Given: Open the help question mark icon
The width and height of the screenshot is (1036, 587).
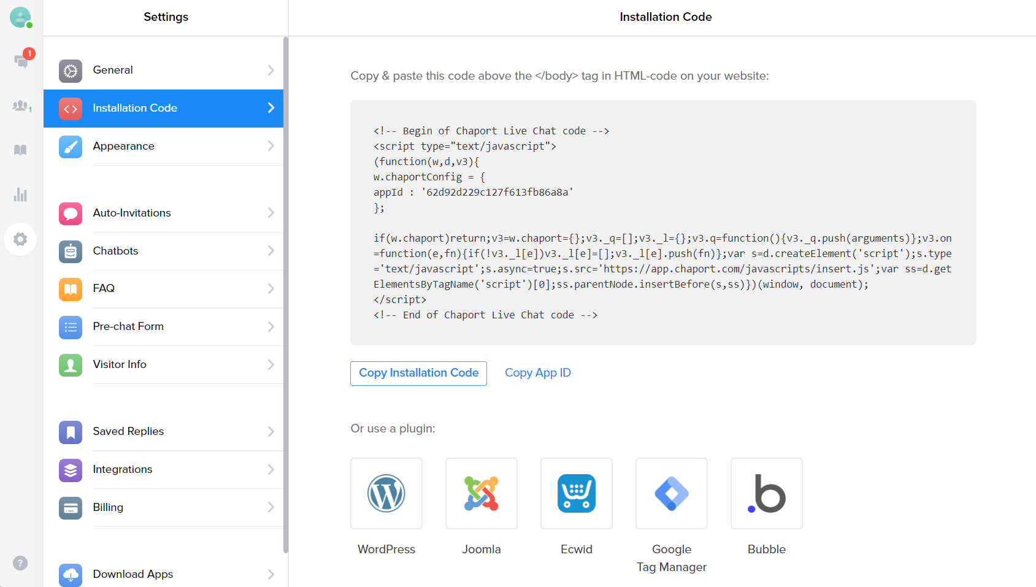Looking at the screenshot, I should (20, 563).
